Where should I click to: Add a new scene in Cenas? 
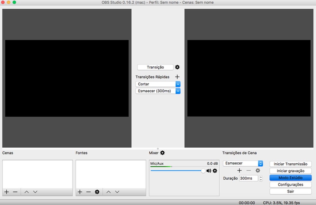(6, 192)
